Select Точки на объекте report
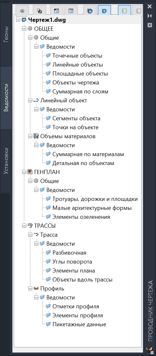The image size is (156, 356). tap(75, 127)
